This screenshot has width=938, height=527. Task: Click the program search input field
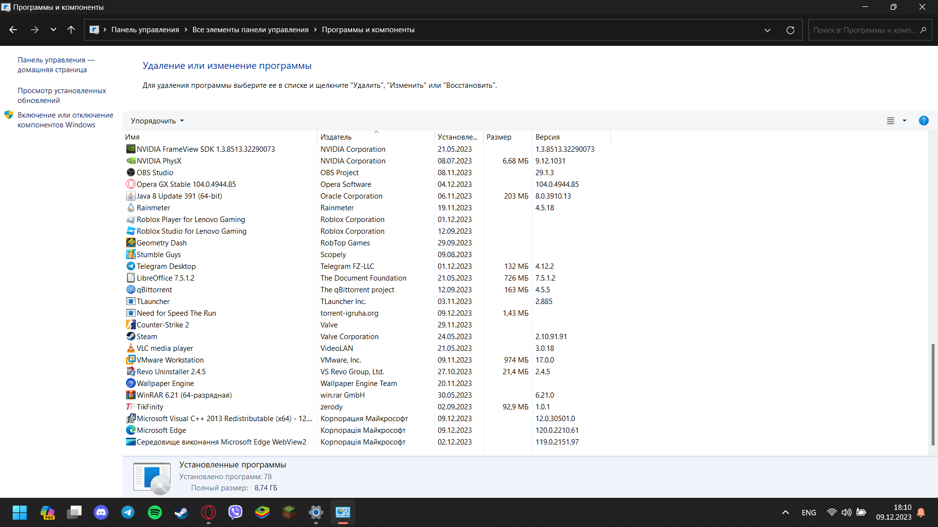point(870,30)
